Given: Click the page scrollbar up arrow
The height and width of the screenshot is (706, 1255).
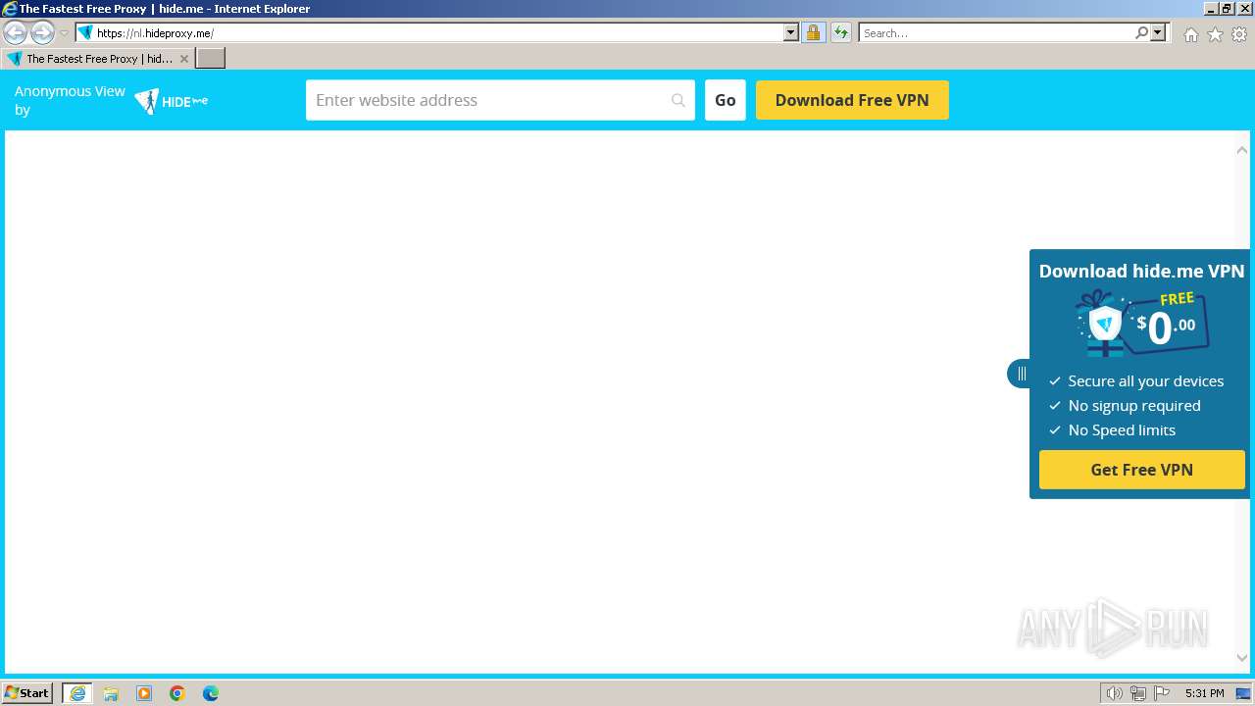Looking at the screenshot, I should click(x=1242, y=150).
